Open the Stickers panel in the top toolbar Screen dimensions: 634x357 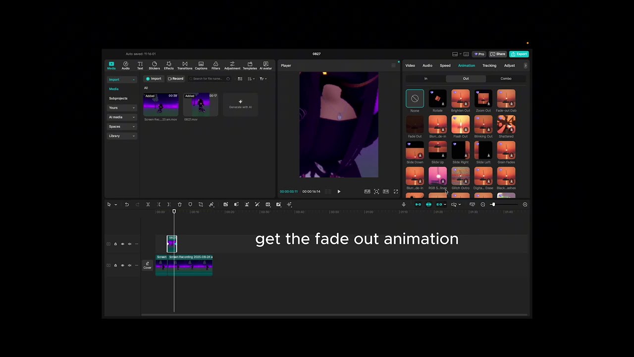coord(154,65)
